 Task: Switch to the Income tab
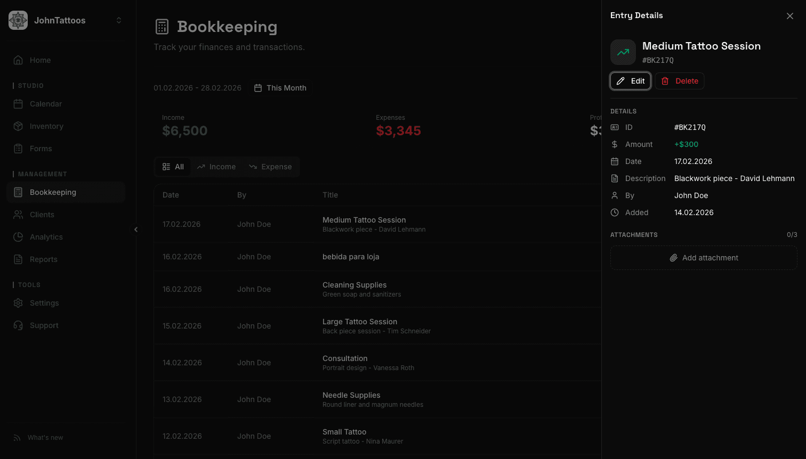point(216,167)
